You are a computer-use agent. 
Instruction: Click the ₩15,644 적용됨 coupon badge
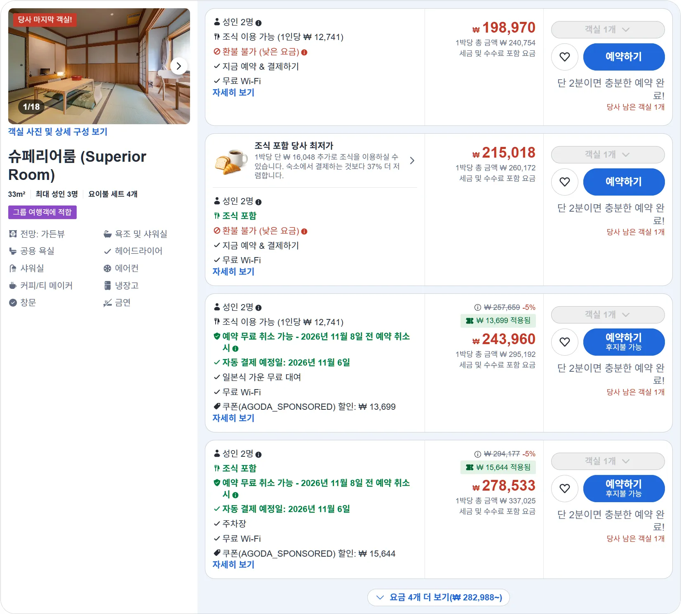tap(498, 468)
